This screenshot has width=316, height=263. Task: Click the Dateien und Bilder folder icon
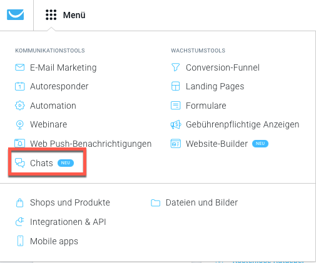point(156,203)
